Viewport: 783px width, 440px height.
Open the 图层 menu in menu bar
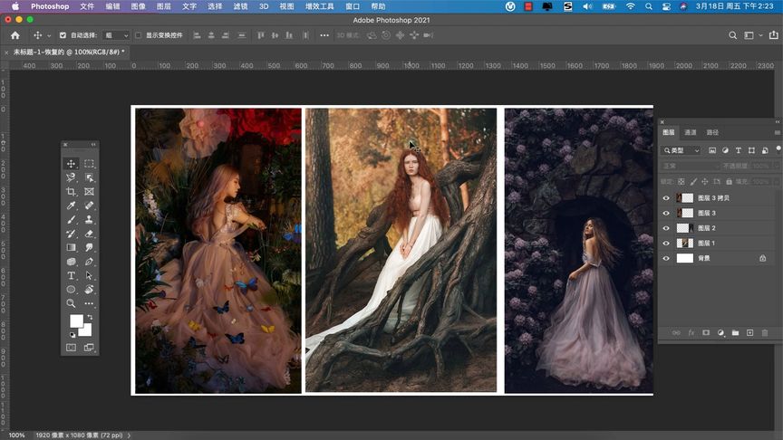163,6
